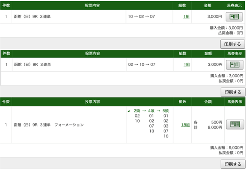This screenshot has width=246, height=170.
Task: Open the 1組 link for 10→02→07
Action: coord(186,16)
